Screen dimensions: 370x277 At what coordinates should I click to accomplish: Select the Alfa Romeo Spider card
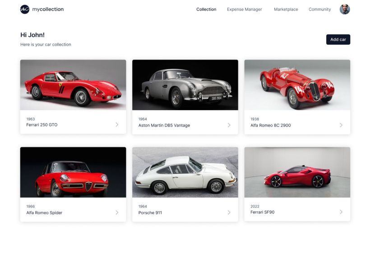[73, 183]
